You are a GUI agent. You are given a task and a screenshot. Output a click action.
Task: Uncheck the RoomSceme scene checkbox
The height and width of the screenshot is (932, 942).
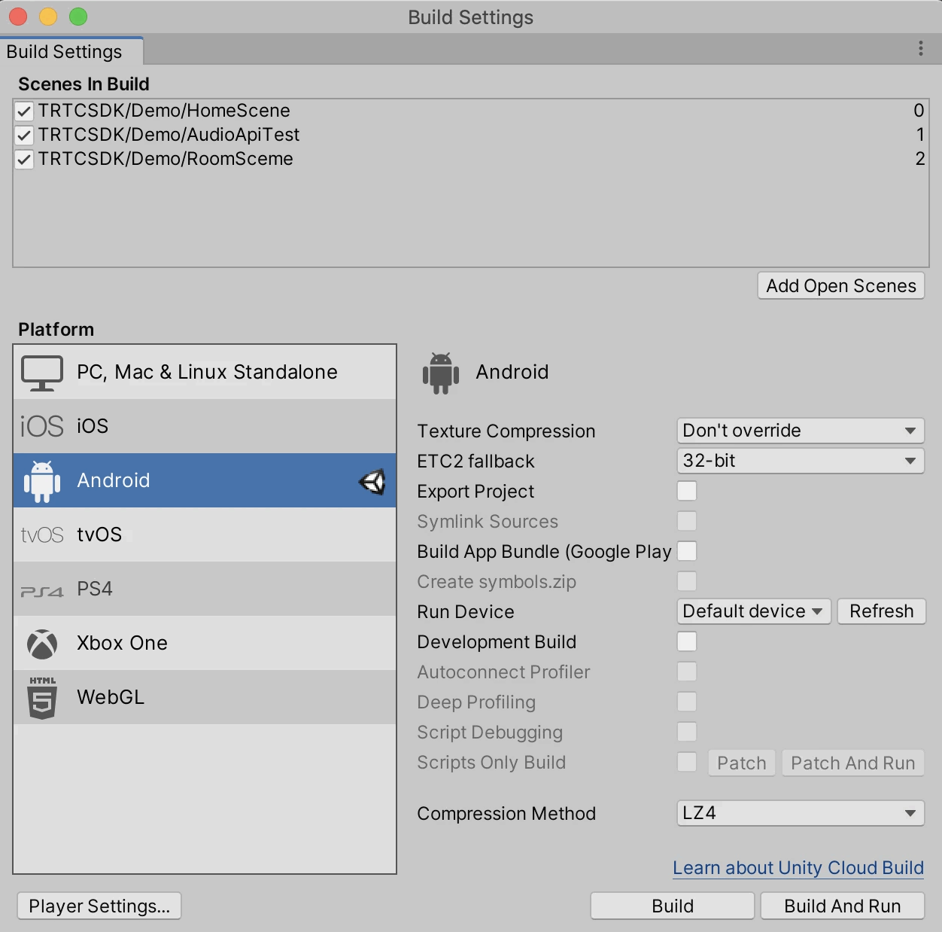tap(24, 160)
